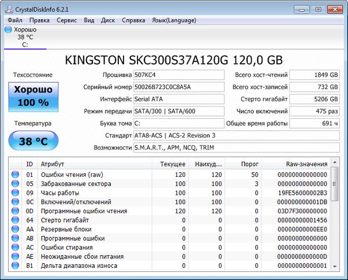Click status orb for Забракованные сектора
The image size is (348, 280).
pos(15,184)
